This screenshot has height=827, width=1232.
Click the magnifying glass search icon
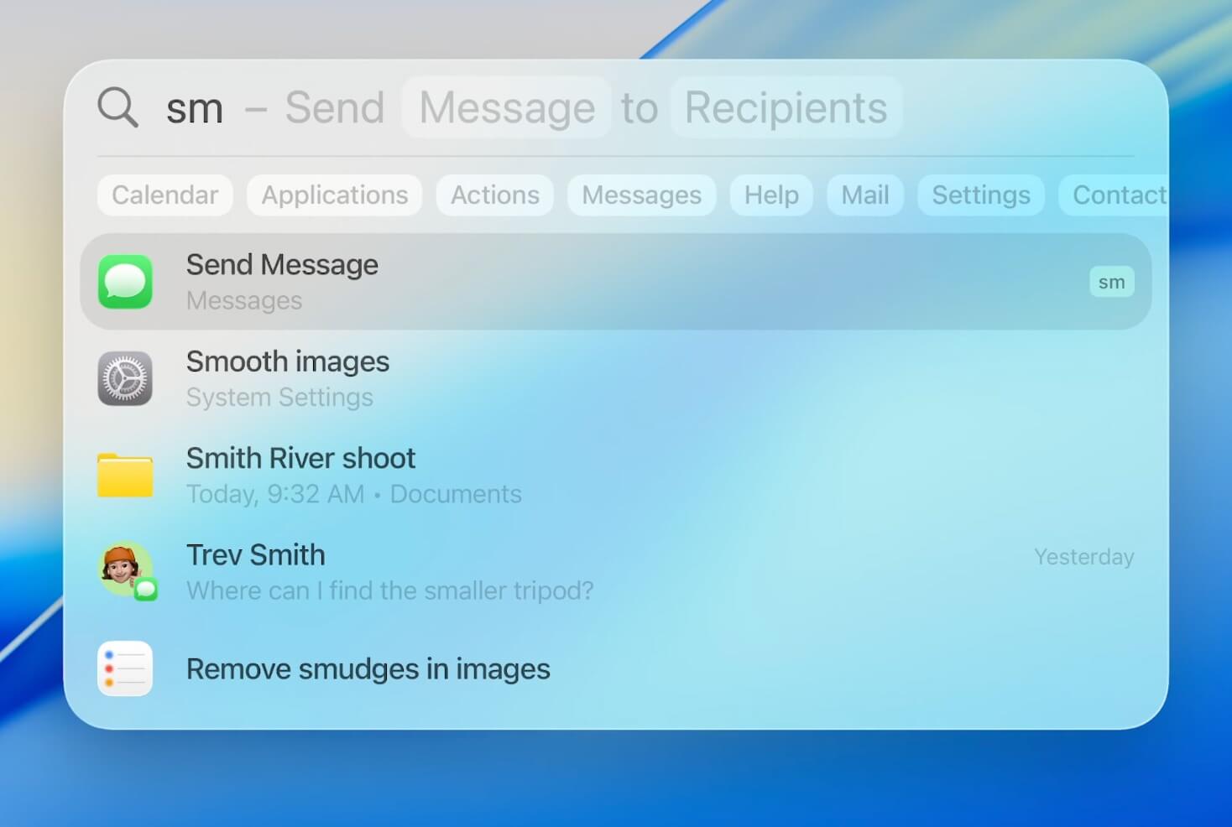point(117,107)
